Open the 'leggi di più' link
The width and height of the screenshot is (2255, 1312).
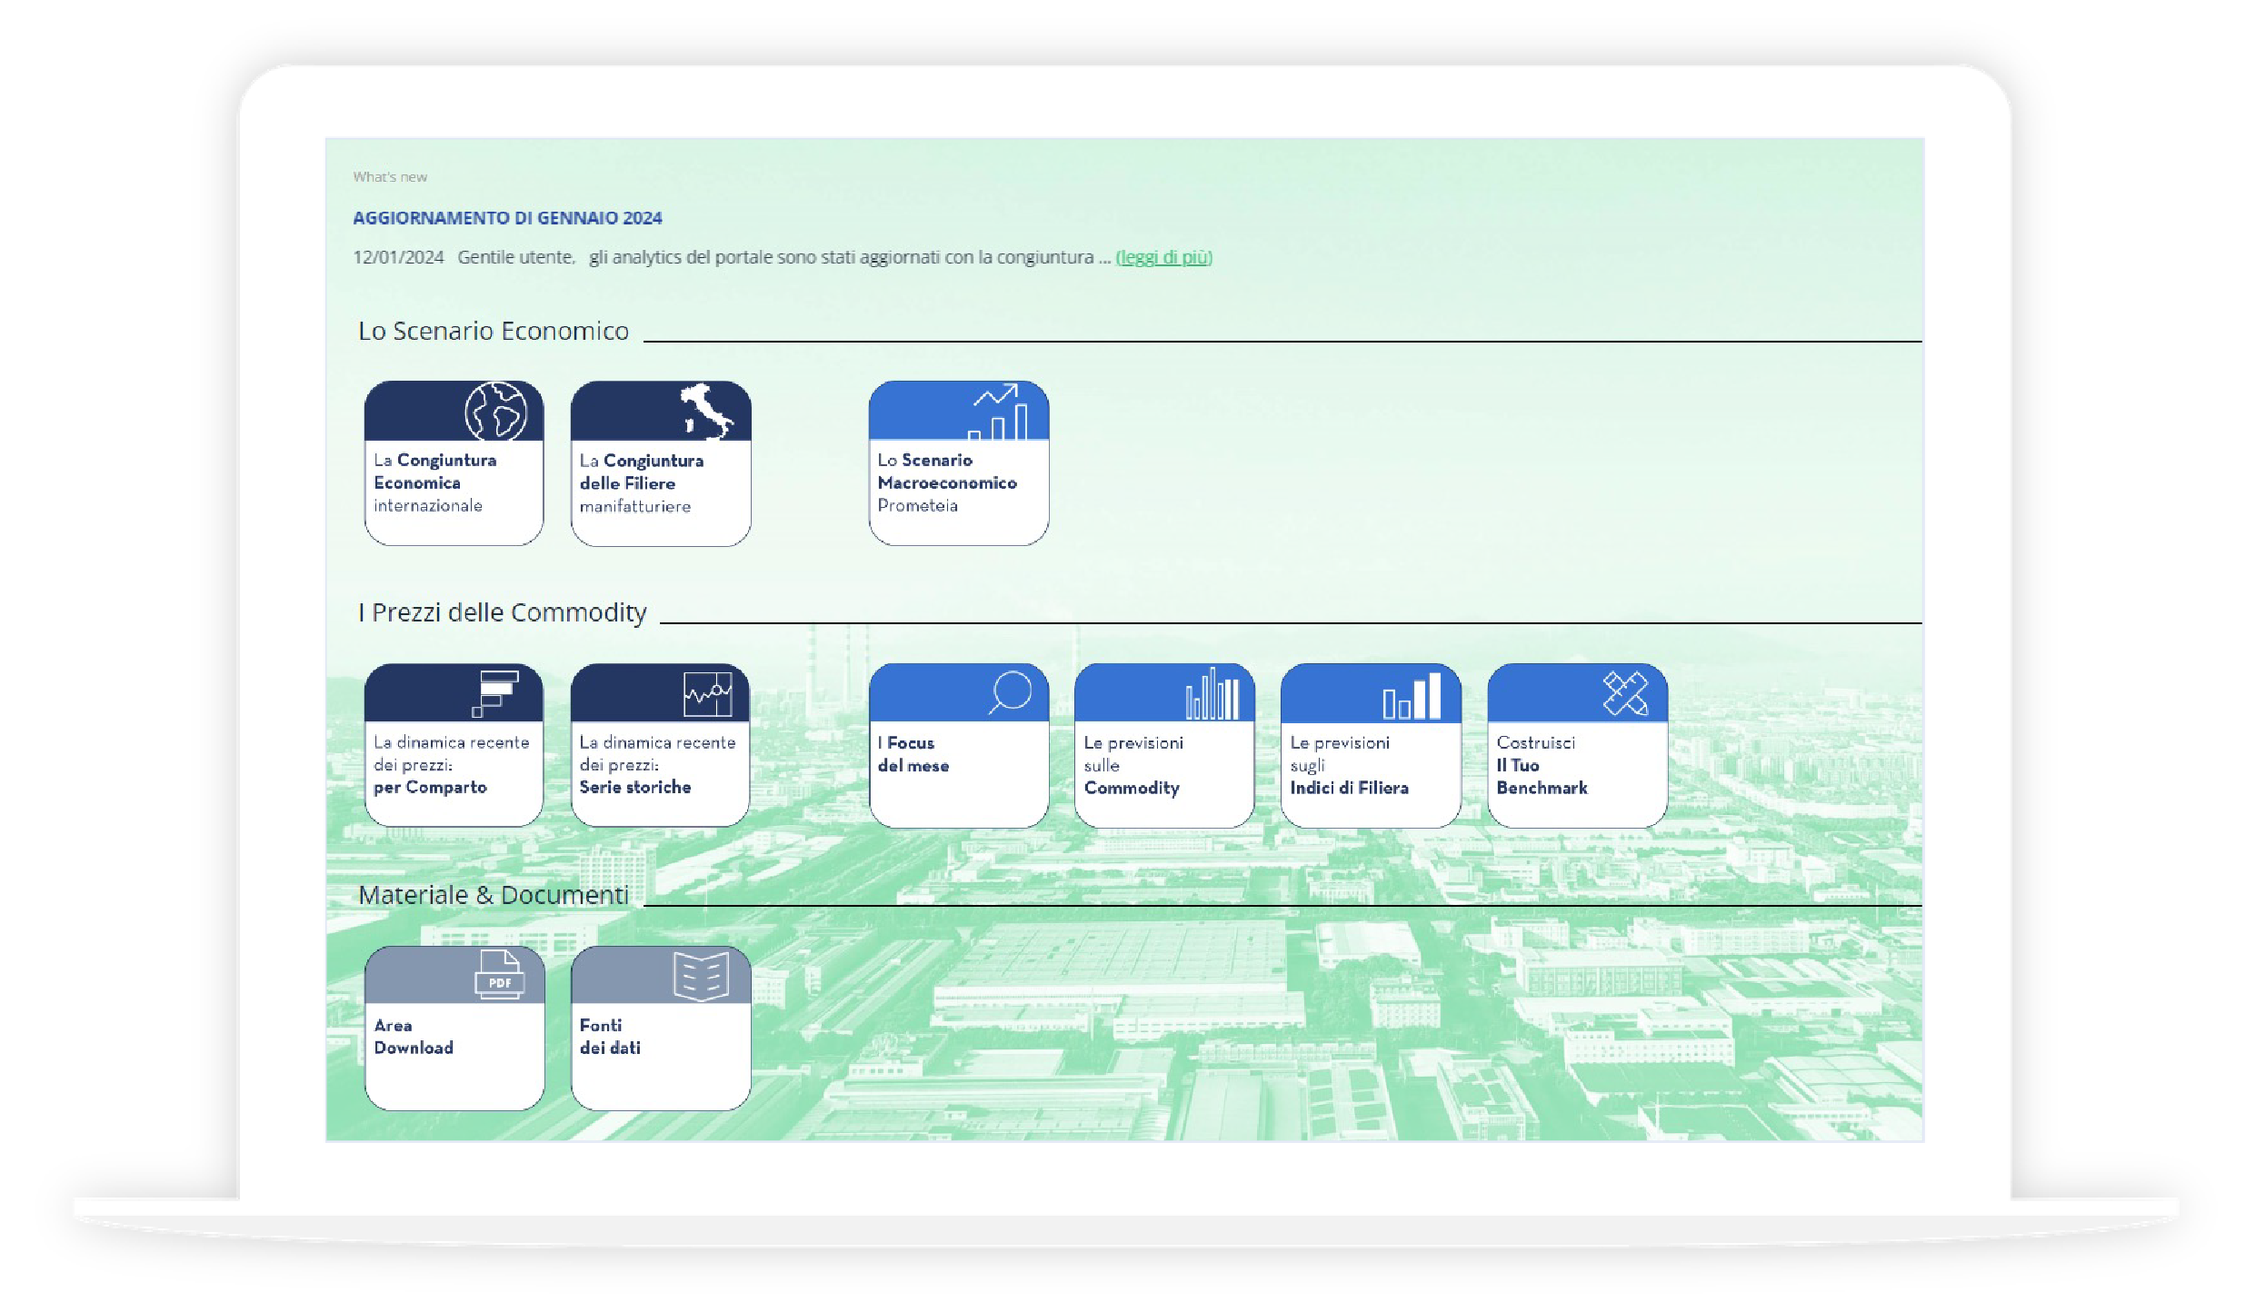pyautogui.click(x=1163, y=257)
